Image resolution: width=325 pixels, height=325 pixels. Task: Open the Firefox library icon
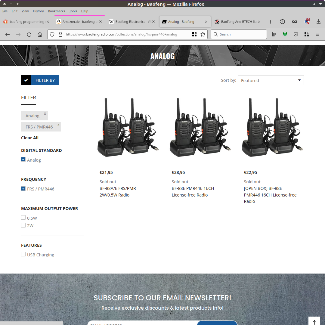(x=274, y=35)
